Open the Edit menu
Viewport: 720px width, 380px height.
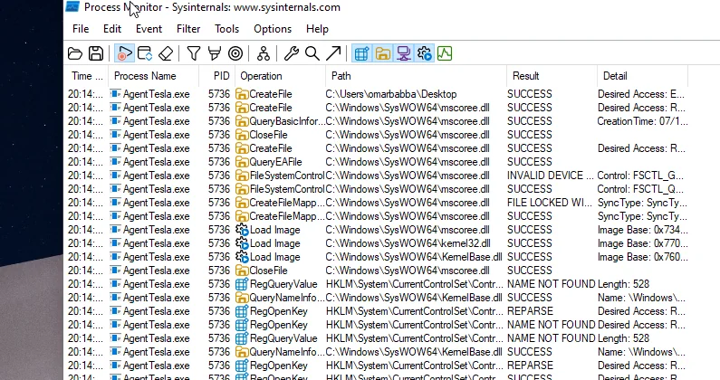point(112,29)
